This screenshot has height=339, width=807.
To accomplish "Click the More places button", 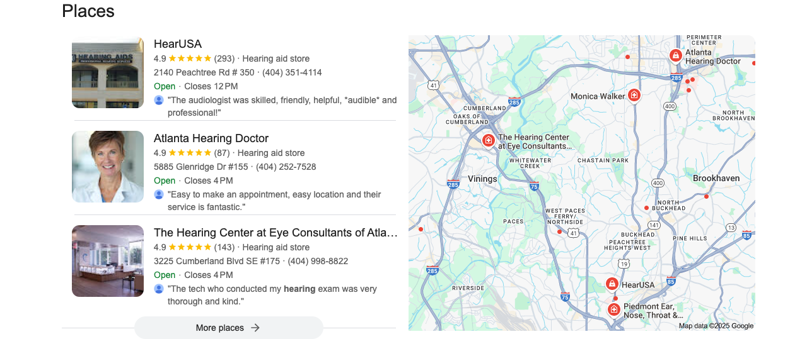I will coord(228,328).
